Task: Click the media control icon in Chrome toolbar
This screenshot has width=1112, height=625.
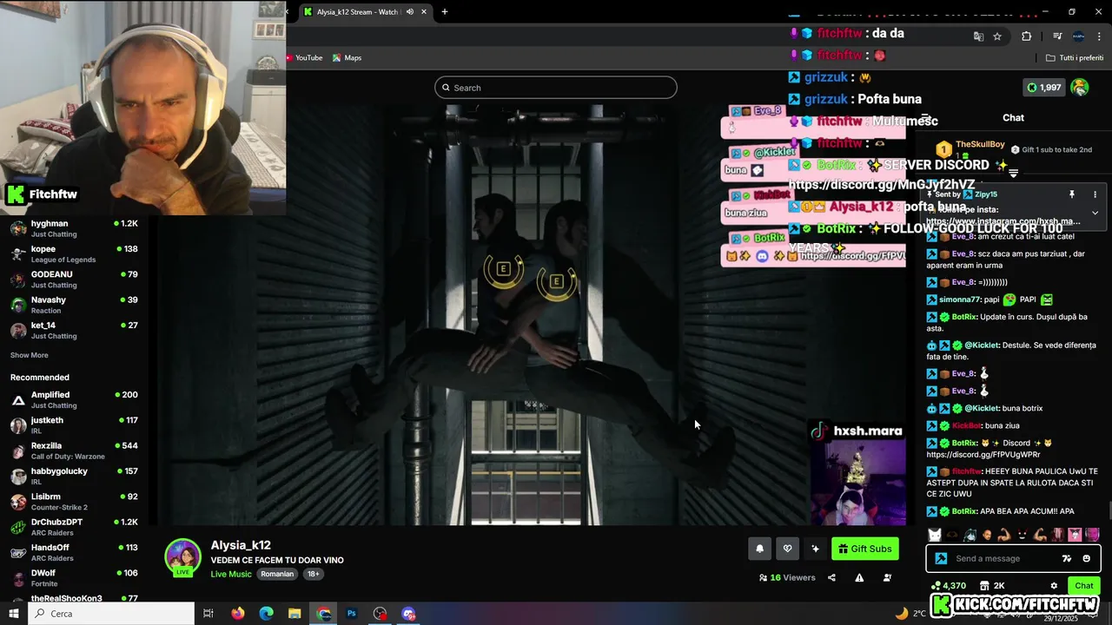Action: pyautogui.click(x=1057, y=36)
